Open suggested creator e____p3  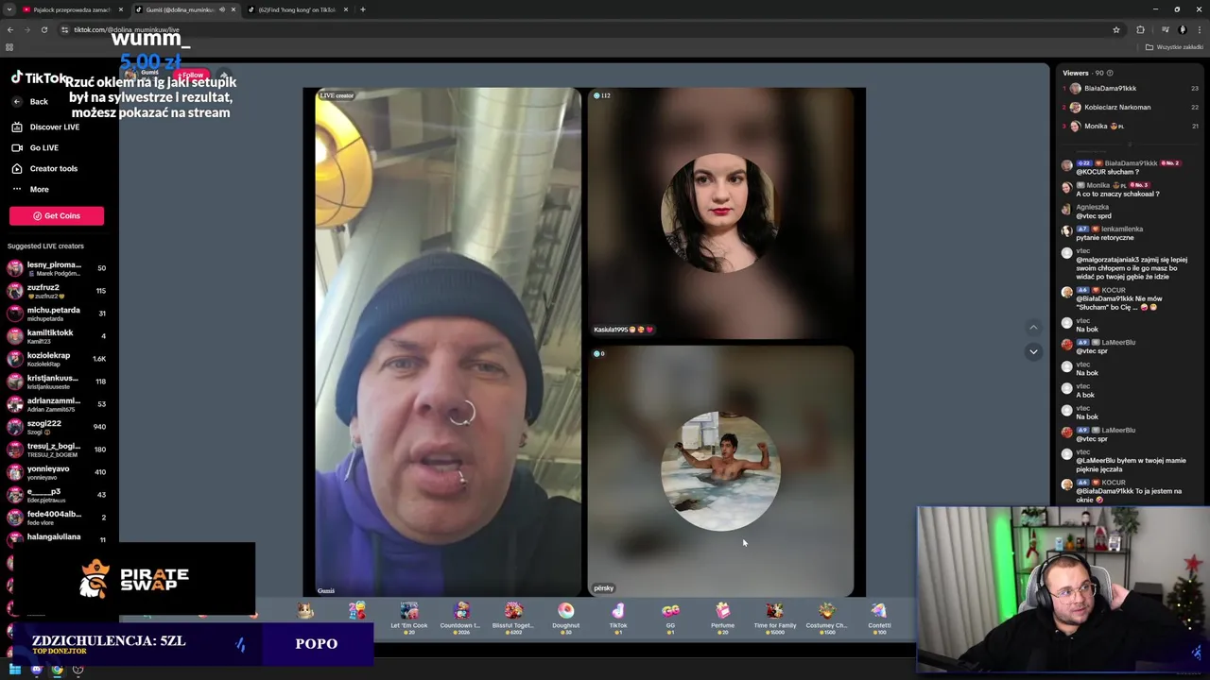(57, 495)
